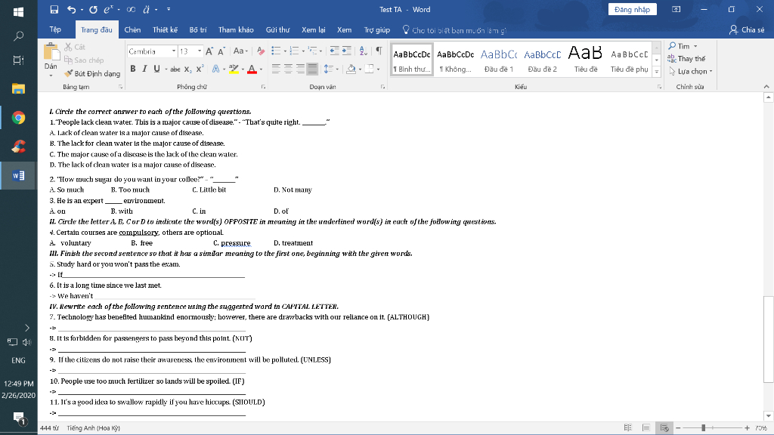Apply red font color
774x435 pixels.
pyautogui.click(x=252, y=69)
